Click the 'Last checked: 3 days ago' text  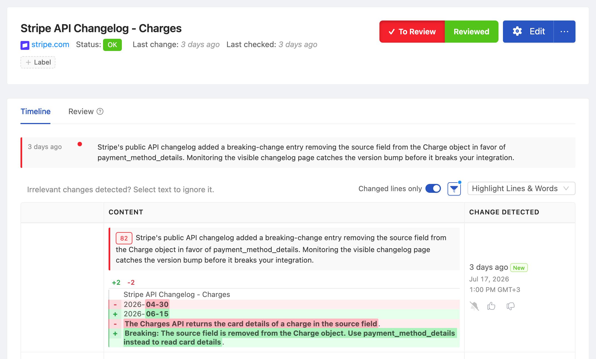click(272, 45)
